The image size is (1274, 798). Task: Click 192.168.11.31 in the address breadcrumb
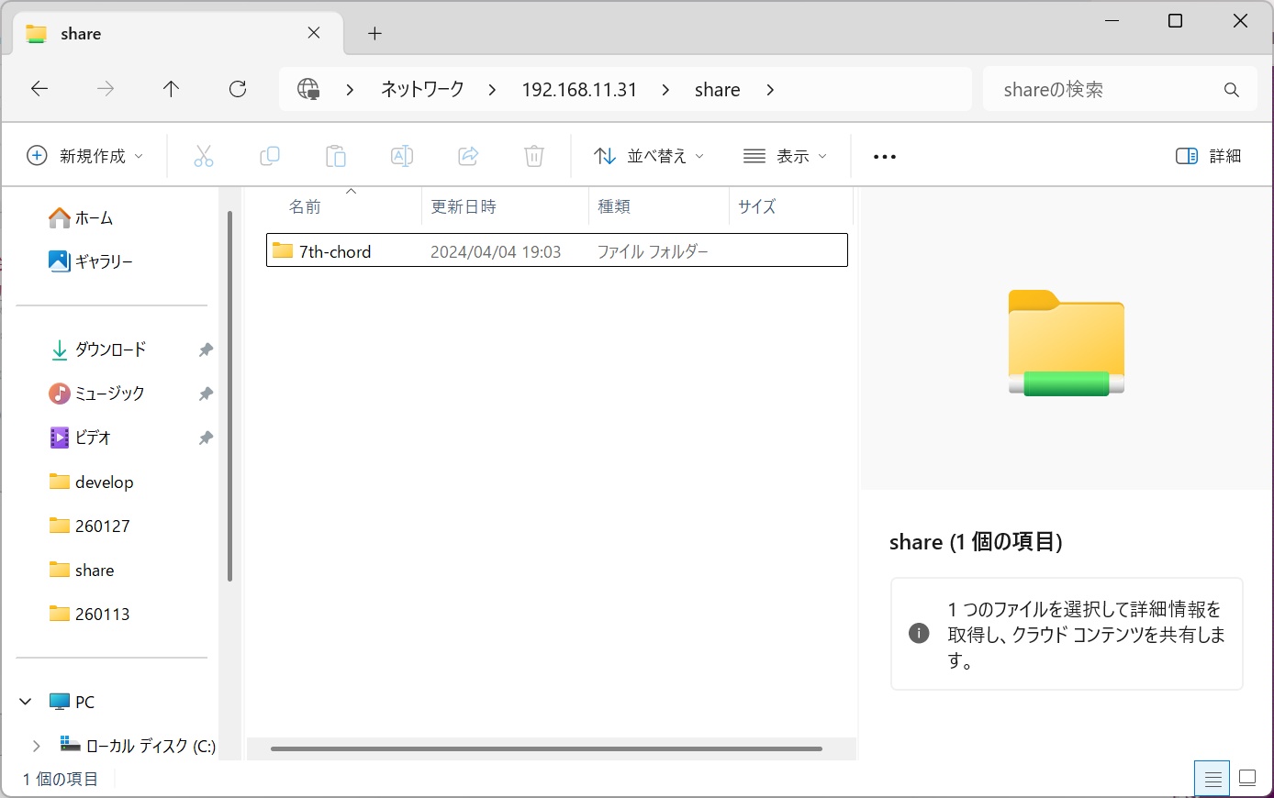click(x=579, y=90)
